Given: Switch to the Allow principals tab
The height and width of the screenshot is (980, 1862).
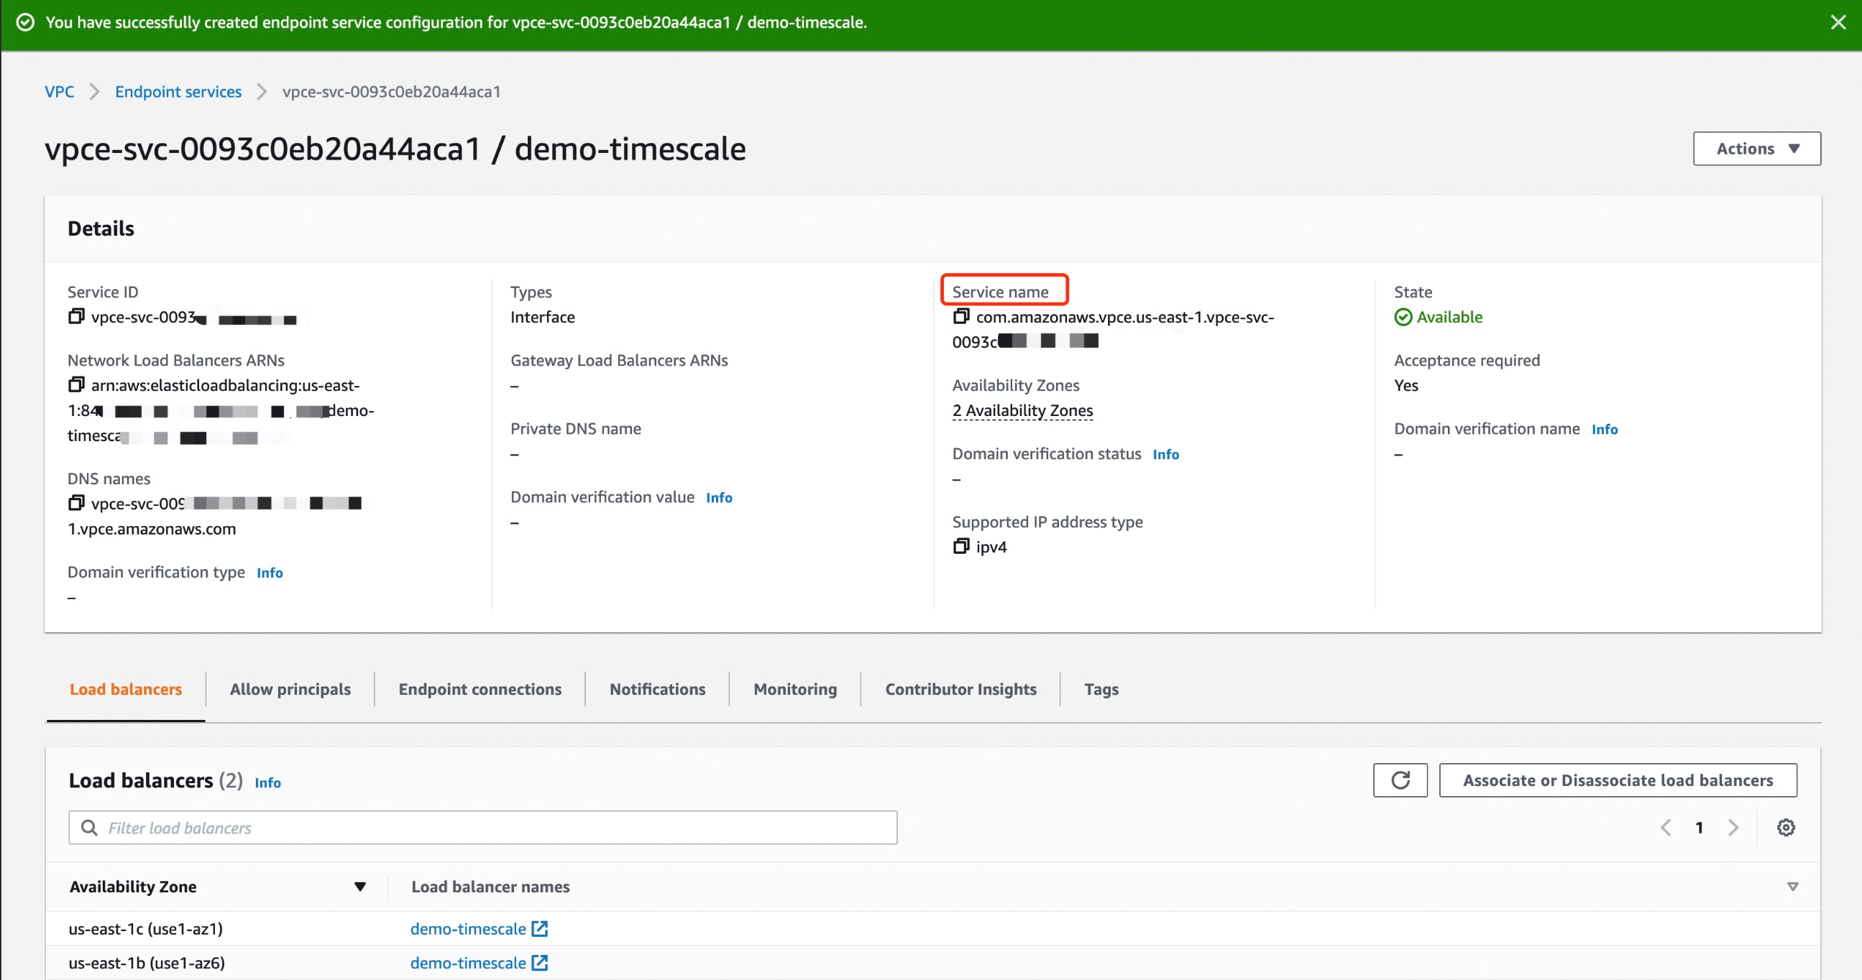Looking at the screenshot, I should point(290,689).
